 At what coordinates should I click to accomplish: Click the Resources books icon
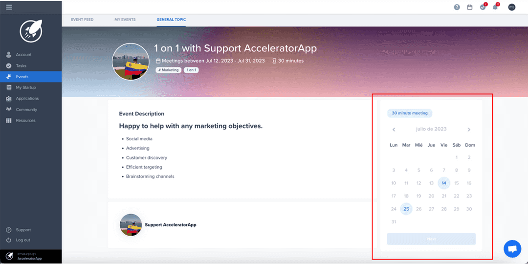point(9,120)
